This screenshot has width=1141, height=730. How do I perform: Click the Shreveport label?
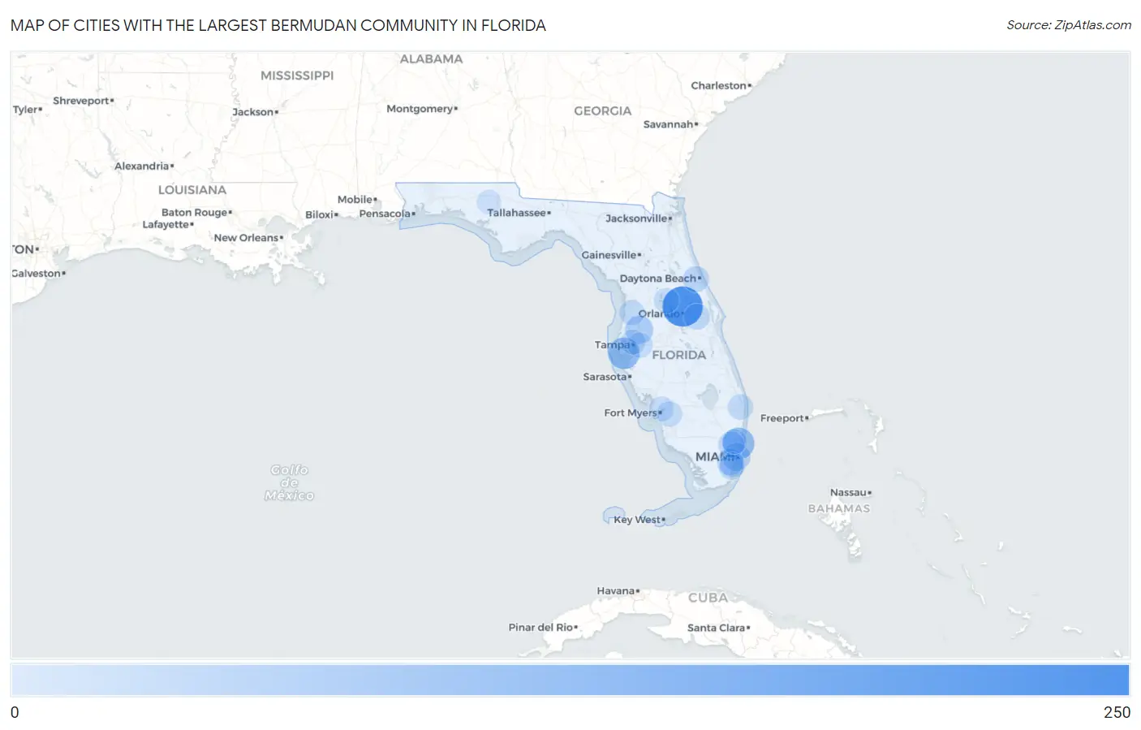tap(80, 101)
